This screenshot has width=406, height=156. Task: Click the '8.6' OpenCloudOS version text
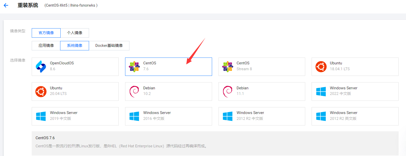53,69
